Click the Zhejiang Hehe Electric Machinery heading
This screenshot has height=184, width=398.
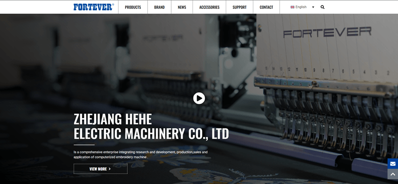click(x=151, y=126)
